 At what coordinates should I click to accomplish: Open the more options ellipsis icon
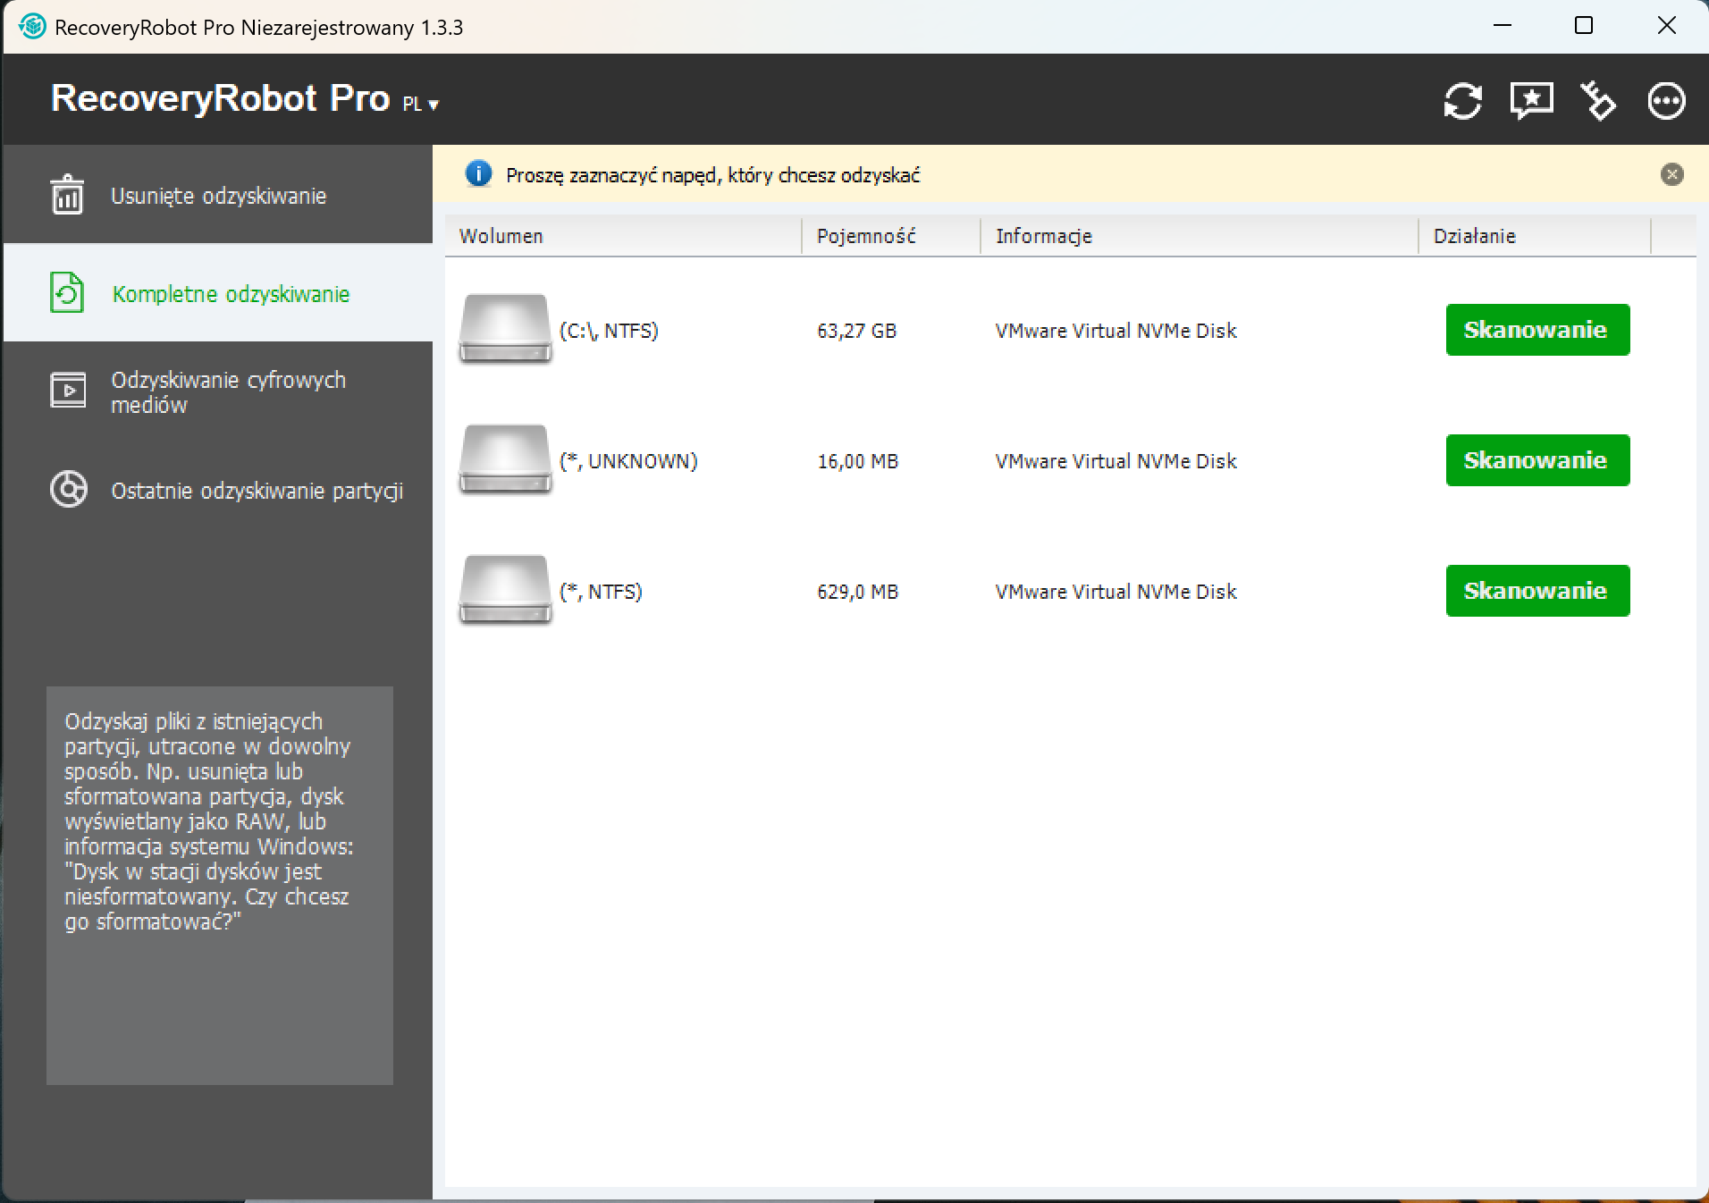coord(1666,100)
